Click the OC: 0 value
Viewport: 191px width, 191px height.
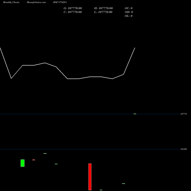click(x=129, y=8)
